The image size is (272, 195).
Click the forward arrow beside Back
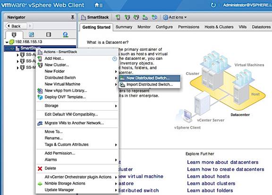coord(30,26)
